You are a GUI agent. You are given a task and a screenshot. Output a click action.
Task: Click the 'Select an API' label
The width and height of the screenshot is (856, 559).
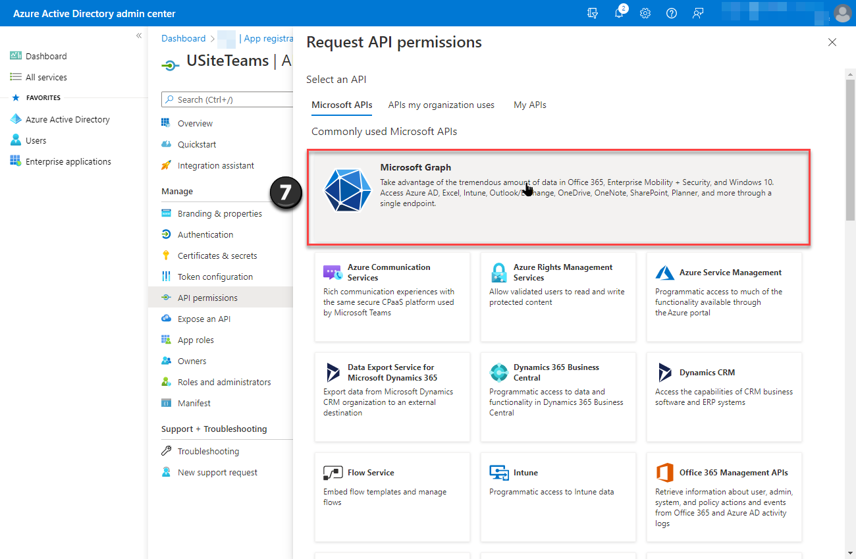coord(336,80)
